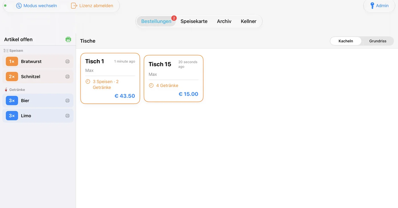Click the '20 seconds ago' timestamp
The height and width of the screenshot is (208, 398).
coord(188,64)
